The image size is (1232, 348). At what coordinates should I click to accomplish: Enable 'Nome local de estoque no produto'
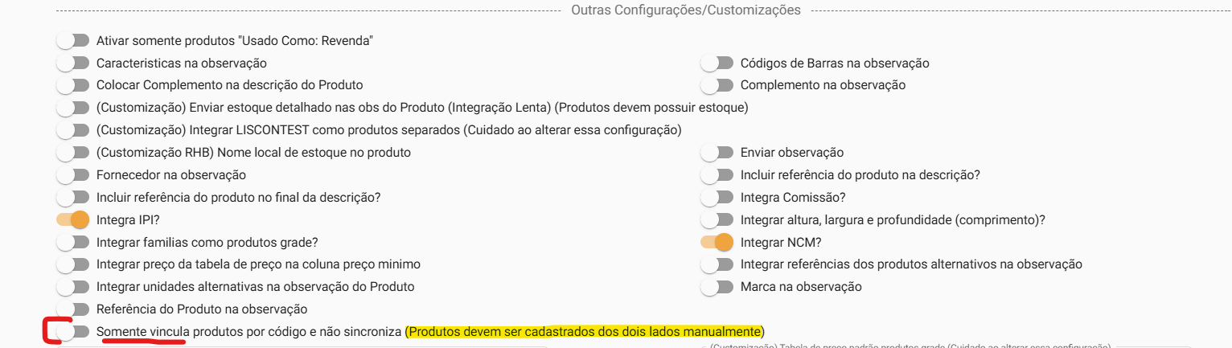[73, 153]
